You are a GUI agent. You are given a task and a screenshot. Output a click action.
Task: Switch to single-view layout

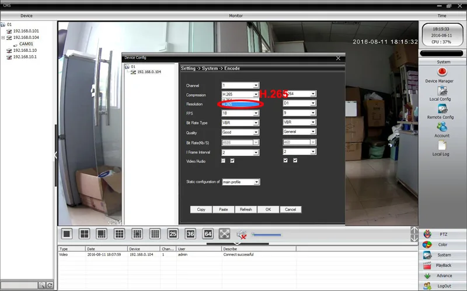coord(67,234)
